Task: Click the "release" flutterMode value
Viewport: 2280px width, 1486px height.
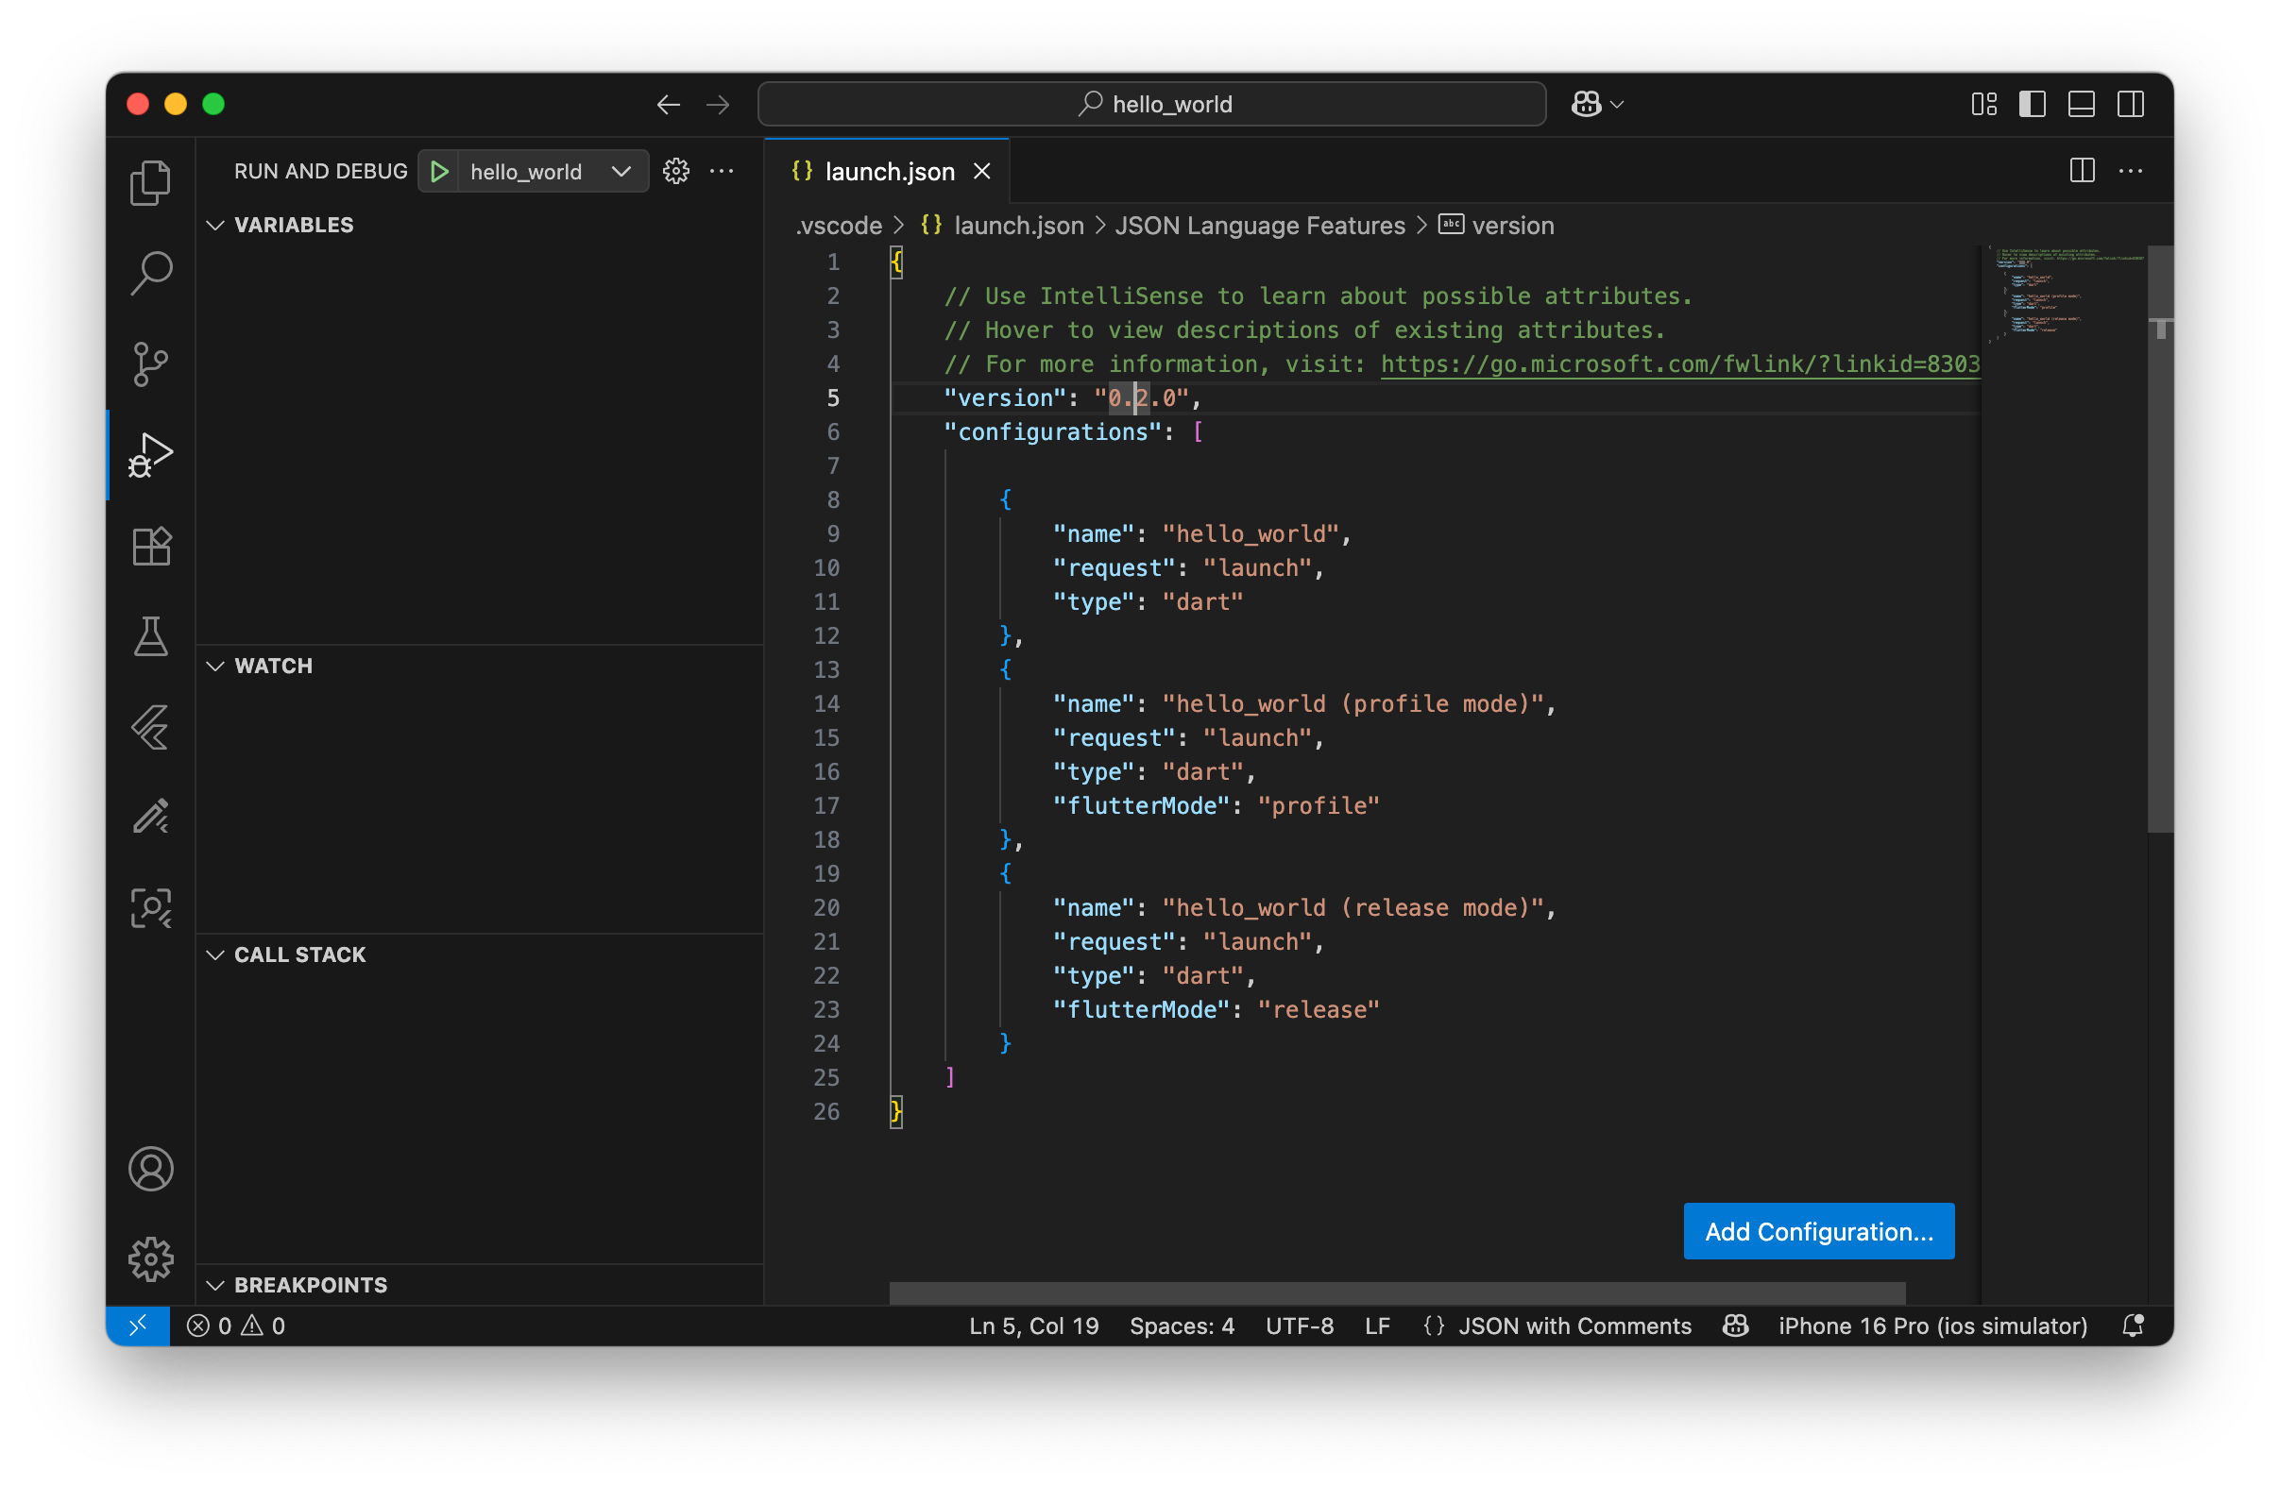Action: pyautogui.click(x=1319, y=1009)
